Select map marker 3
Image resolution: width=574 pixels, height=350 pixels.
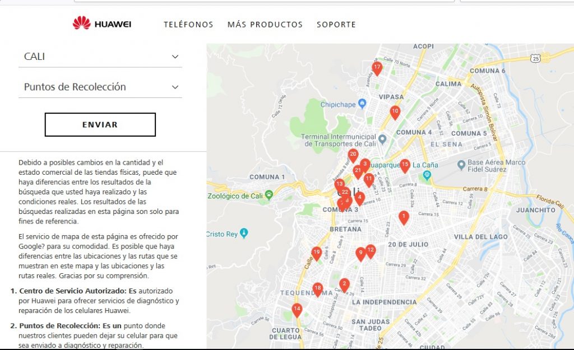click(365, 165)
